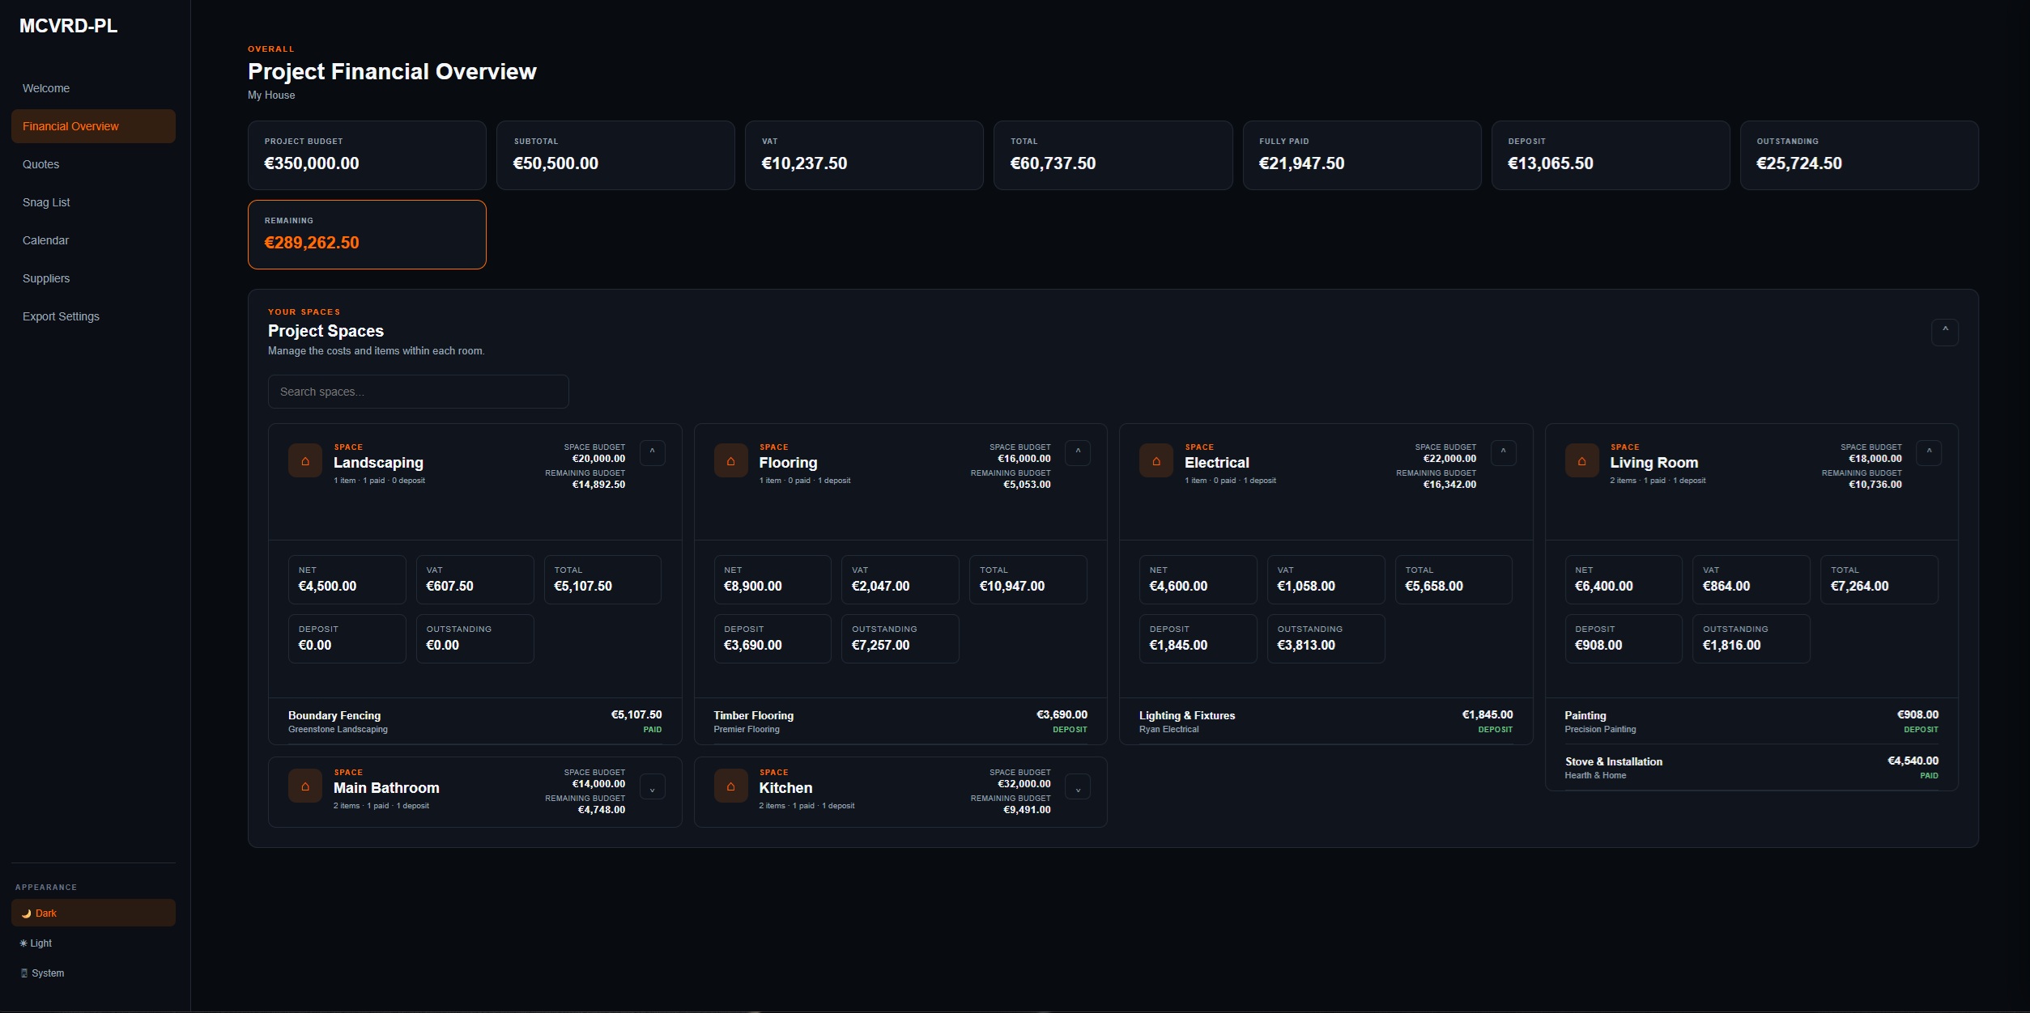Open Boundary Fencing item row
Screen dimensions: 2030x1013
point(475,721)
